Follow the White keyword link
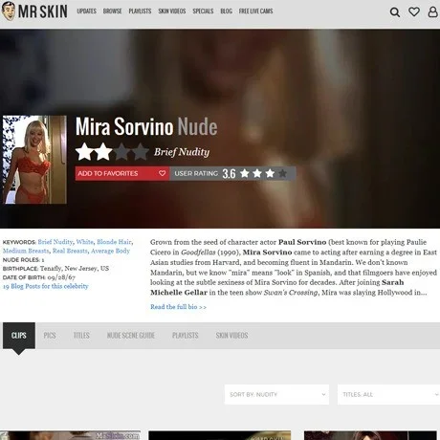Screen dimensions: 440x440 [x=85, y=242]
